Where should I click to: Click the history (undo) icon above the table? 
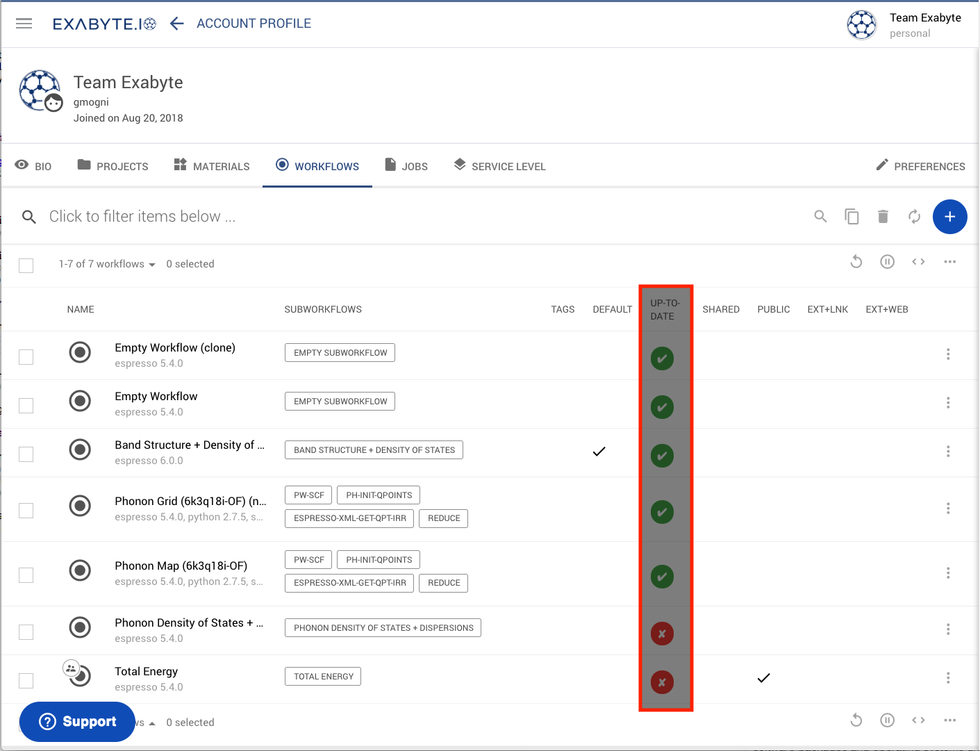(x=856, y=261)
